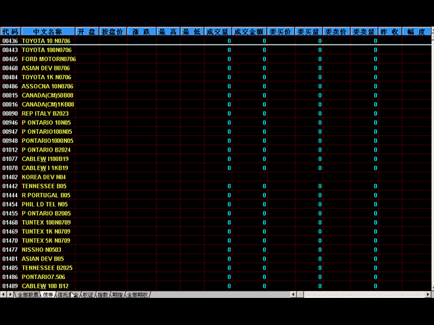Image resolution: width=434 pixels, height=325 pixels.
Task: Select row NISSHO N0503
Action: pyautogui.click(x=216, y=250)
